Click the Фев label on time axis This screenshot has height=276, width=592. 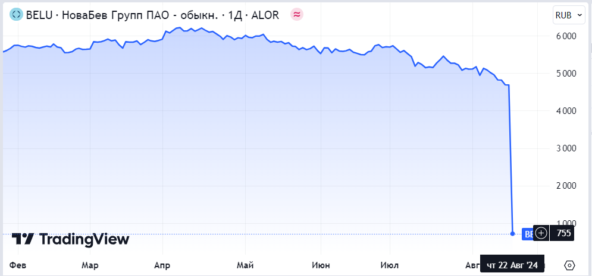(18, 265)
